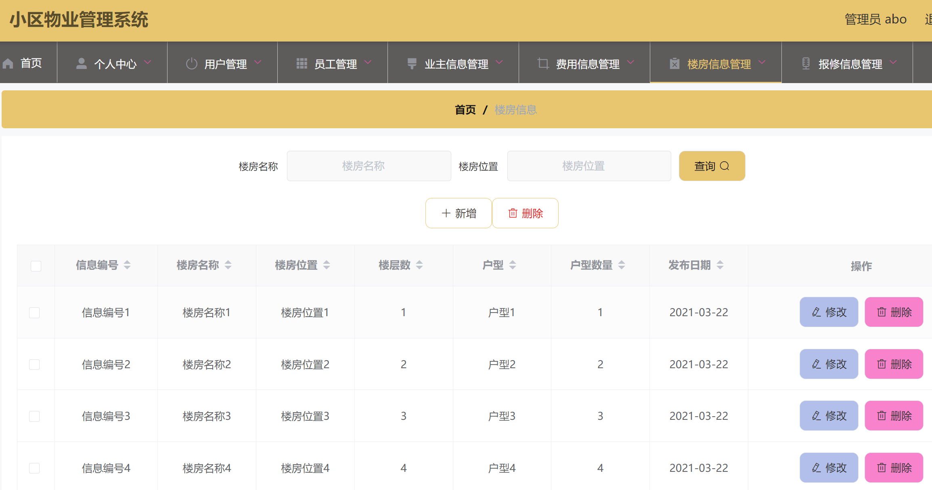Switch to the 业主信息管理 tab
Screen dimensions: 932x490
pyautogui.click(x=456, y=63)
